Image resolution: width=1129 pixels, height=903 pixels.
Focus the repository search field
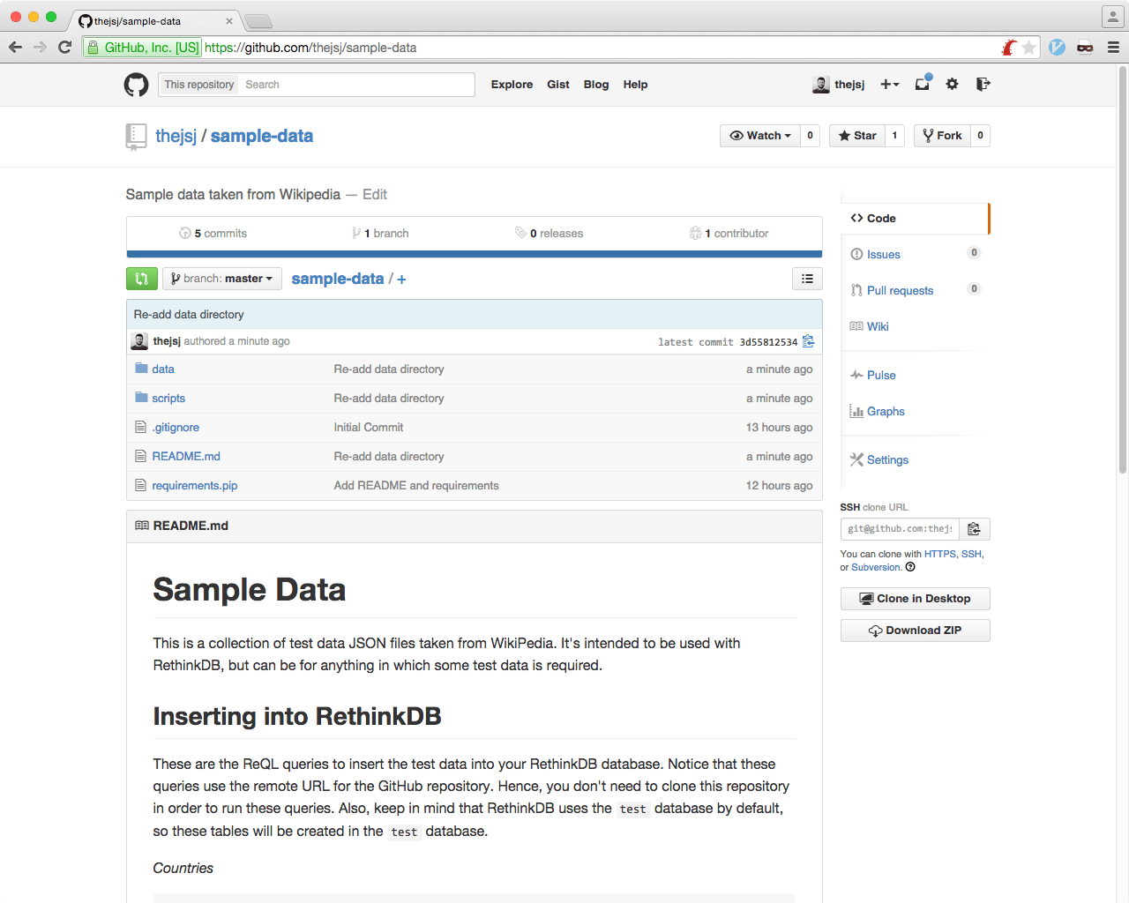click(x=357, y=85)
